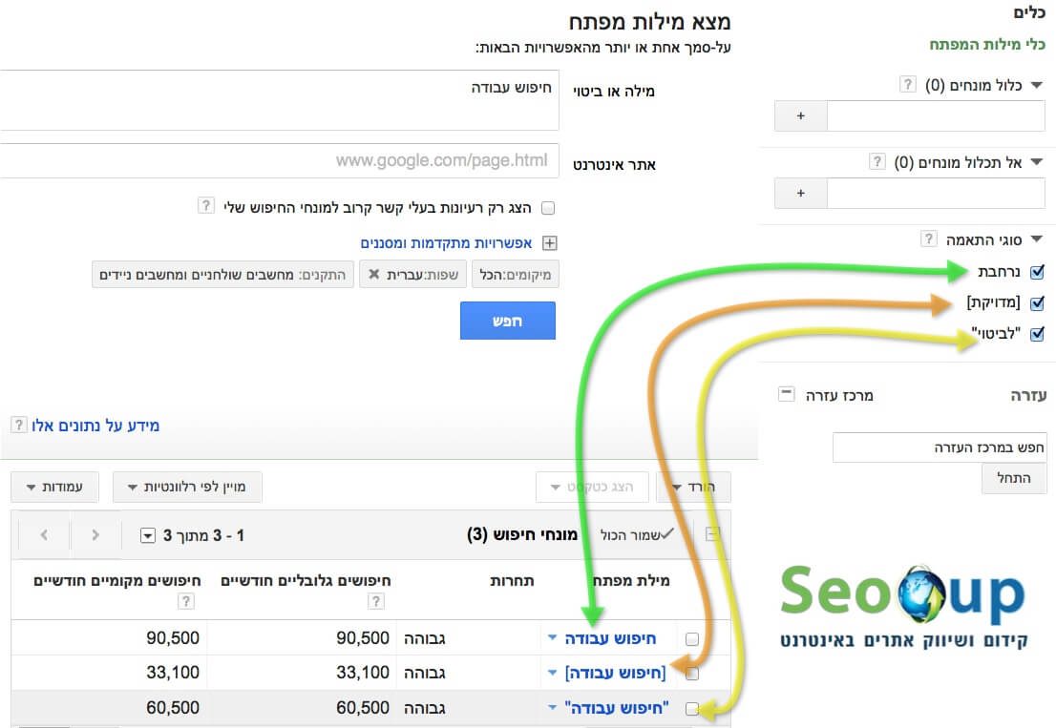Click the התחל help search button
Image resolution: width=1056 pixels, height=728 pixels.
pos(1014,478)
